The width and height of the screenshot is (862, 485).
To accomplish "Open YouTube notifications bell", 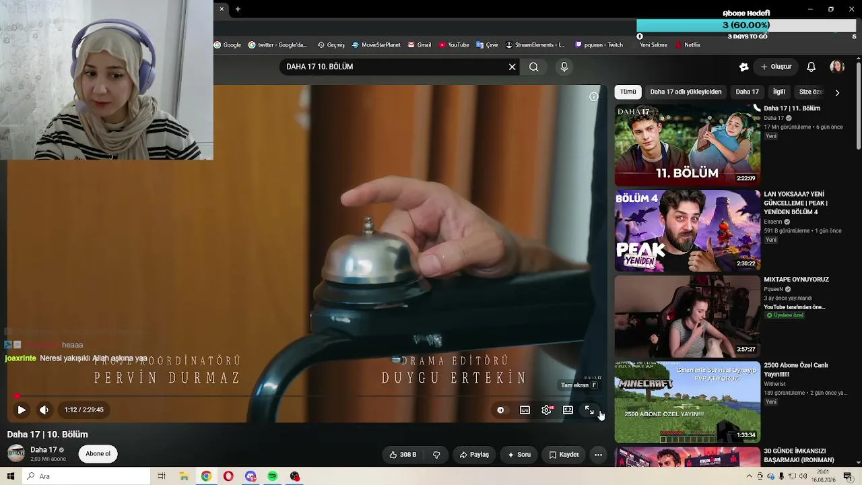I will [x=811, y=67].
